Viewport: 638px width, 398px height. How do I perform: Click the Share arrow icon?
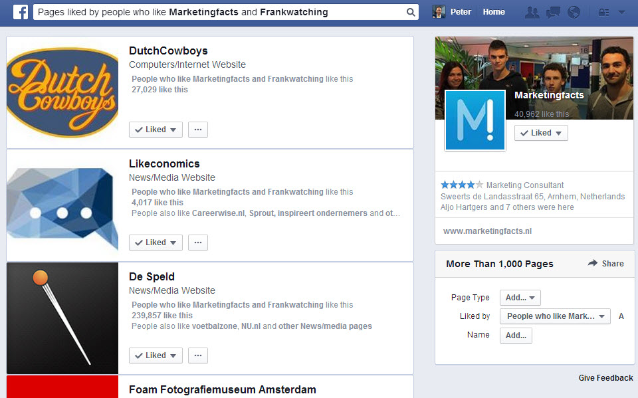point(593,264)
